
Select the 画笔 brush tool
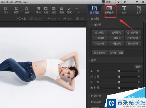pyautogui.click(x=69, y=10)
